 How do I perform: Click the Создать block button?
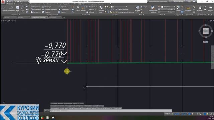[144, 7]
